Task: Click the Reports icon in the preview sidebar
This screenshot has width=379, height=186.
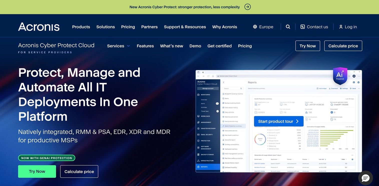Action: click(x=199, y=167)
